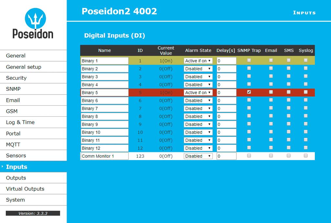Enable Email alert for Binary 10
Screen dimensions: 331x223
pyautogui.click(x=271, y=132)
